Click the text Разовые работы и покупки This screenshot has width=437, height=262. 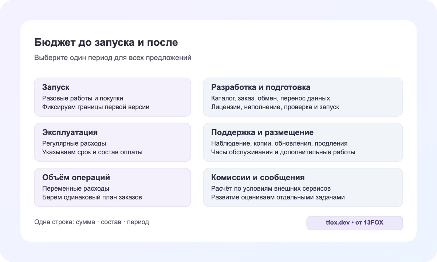(x=83, y=98)
